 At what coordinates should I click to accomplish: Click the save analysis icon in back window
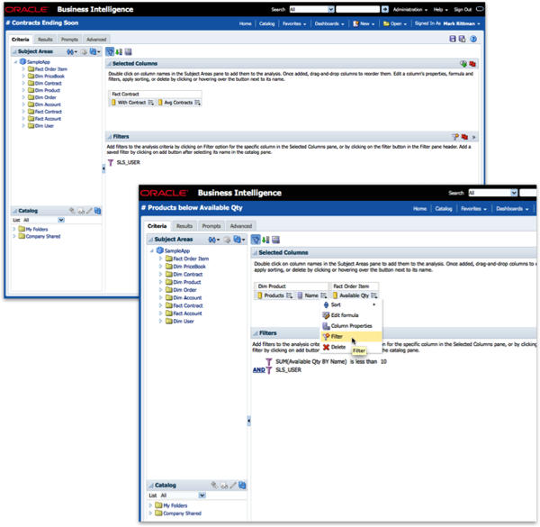coord(453,39)
